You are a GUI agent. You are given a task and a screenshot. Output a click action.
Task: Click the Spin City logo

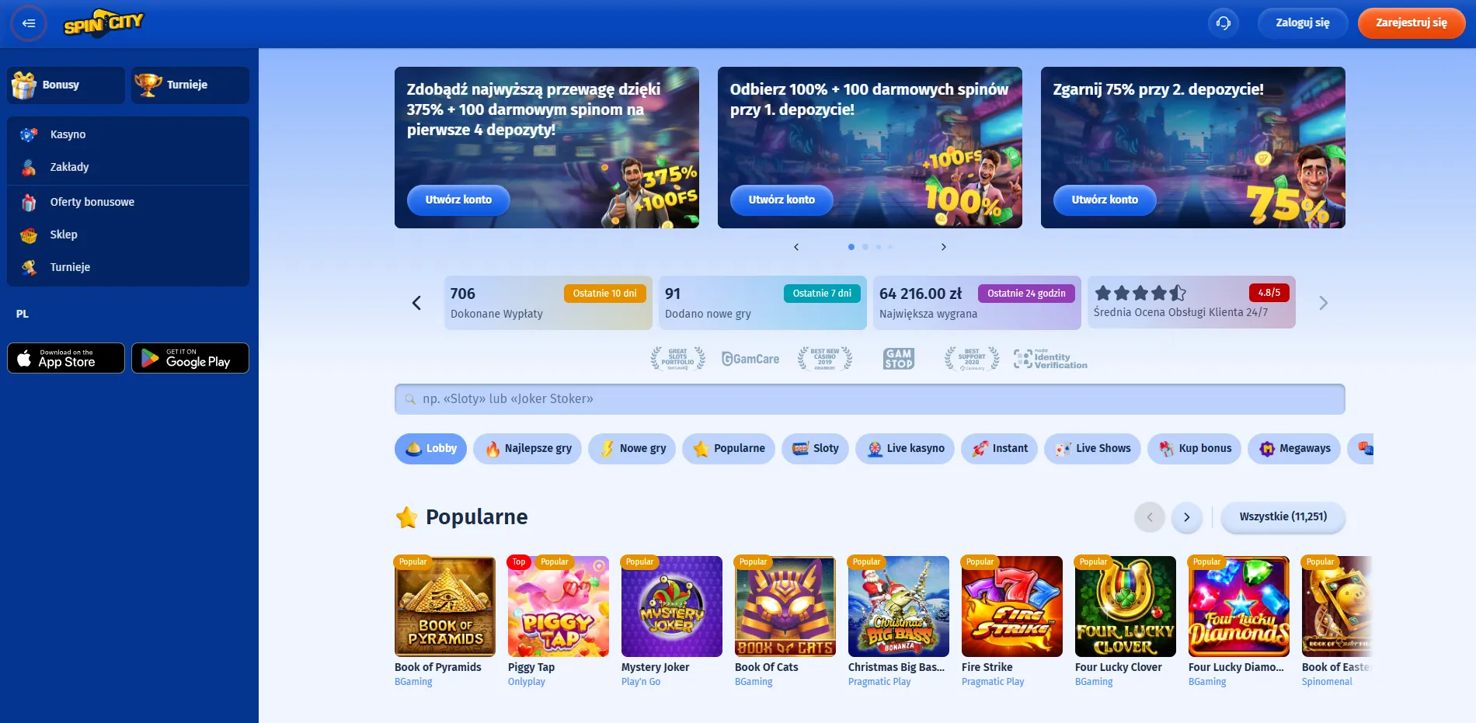[x=103, y=23]
